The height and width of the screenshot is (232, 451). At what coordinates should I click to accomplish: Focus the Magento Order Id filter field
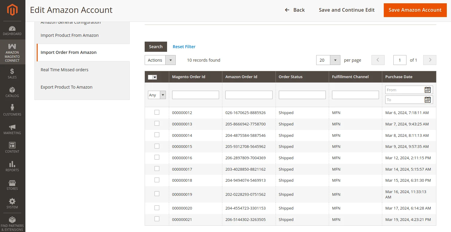click(195, 95)
